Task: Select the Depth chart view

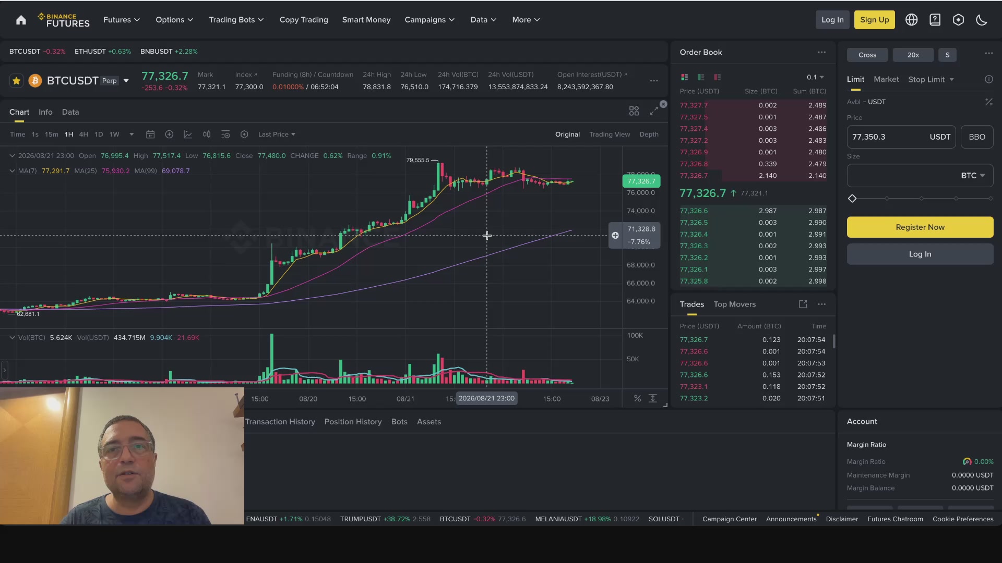Action: [x=649, y=134]
